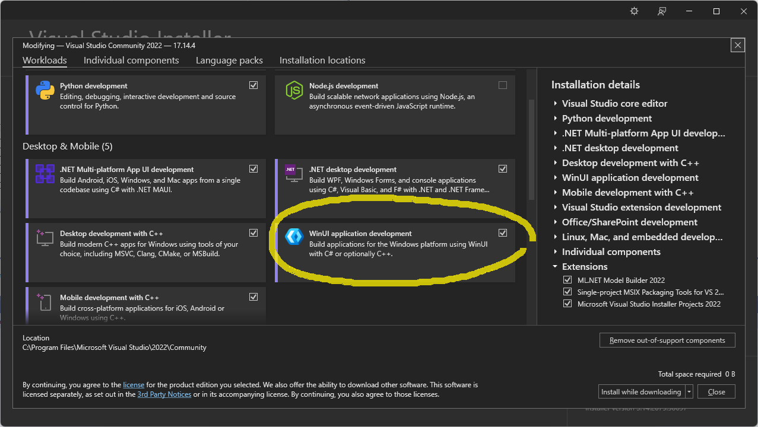Expand Individual components details
758x427 pixels.
click(556, 251)
